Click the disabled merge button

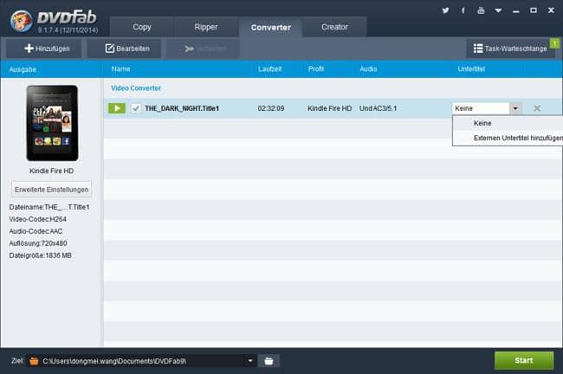click(203, 48)
